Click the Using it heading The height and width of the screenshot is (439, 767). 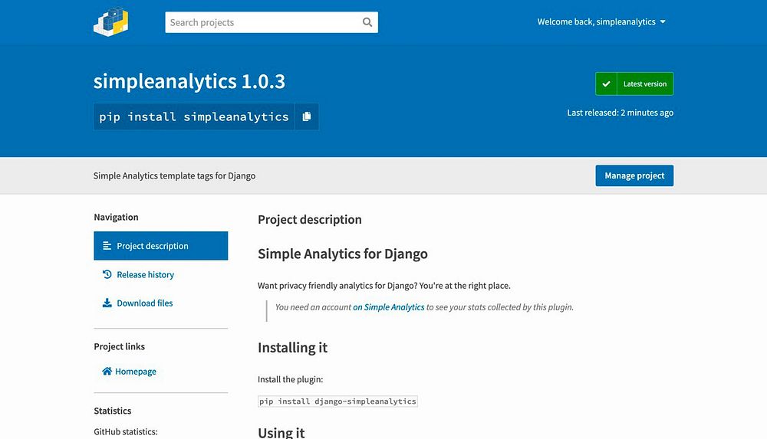click(x=281, y=432)
